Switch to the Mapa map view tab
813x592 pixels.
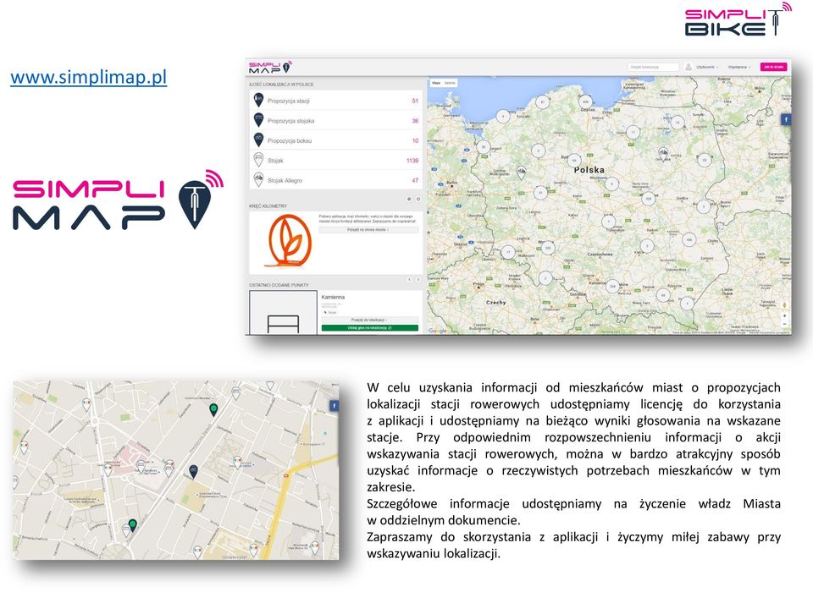436,83
